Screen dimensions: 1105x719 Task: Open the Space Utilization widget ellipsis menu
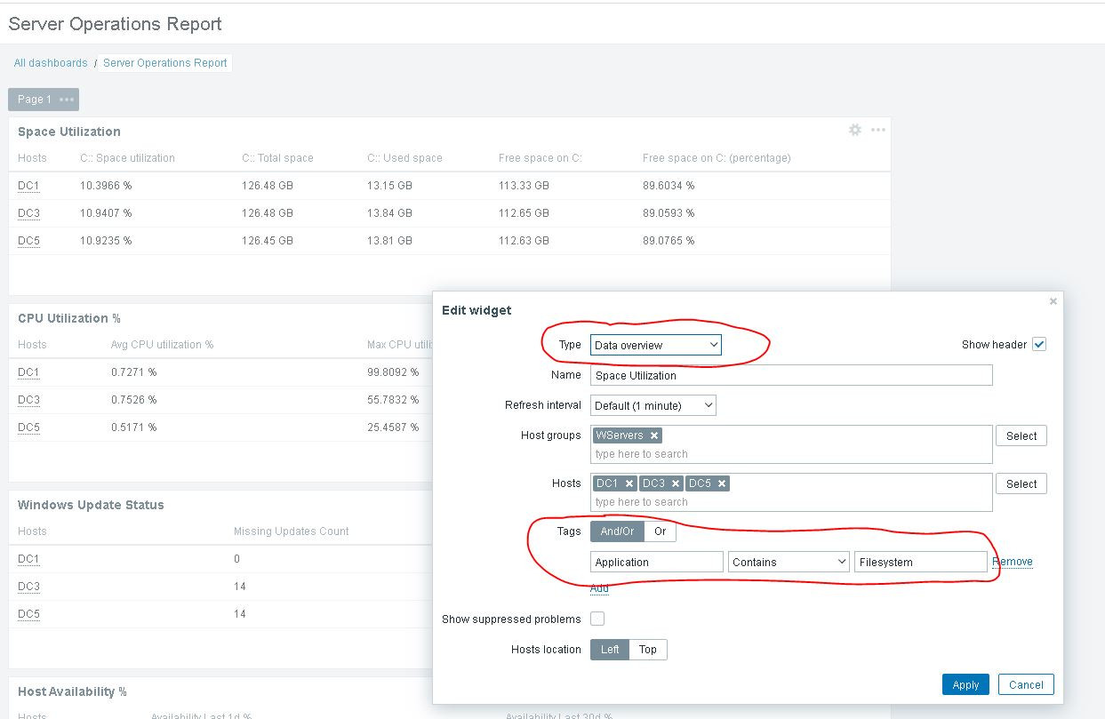click(877, 130)
